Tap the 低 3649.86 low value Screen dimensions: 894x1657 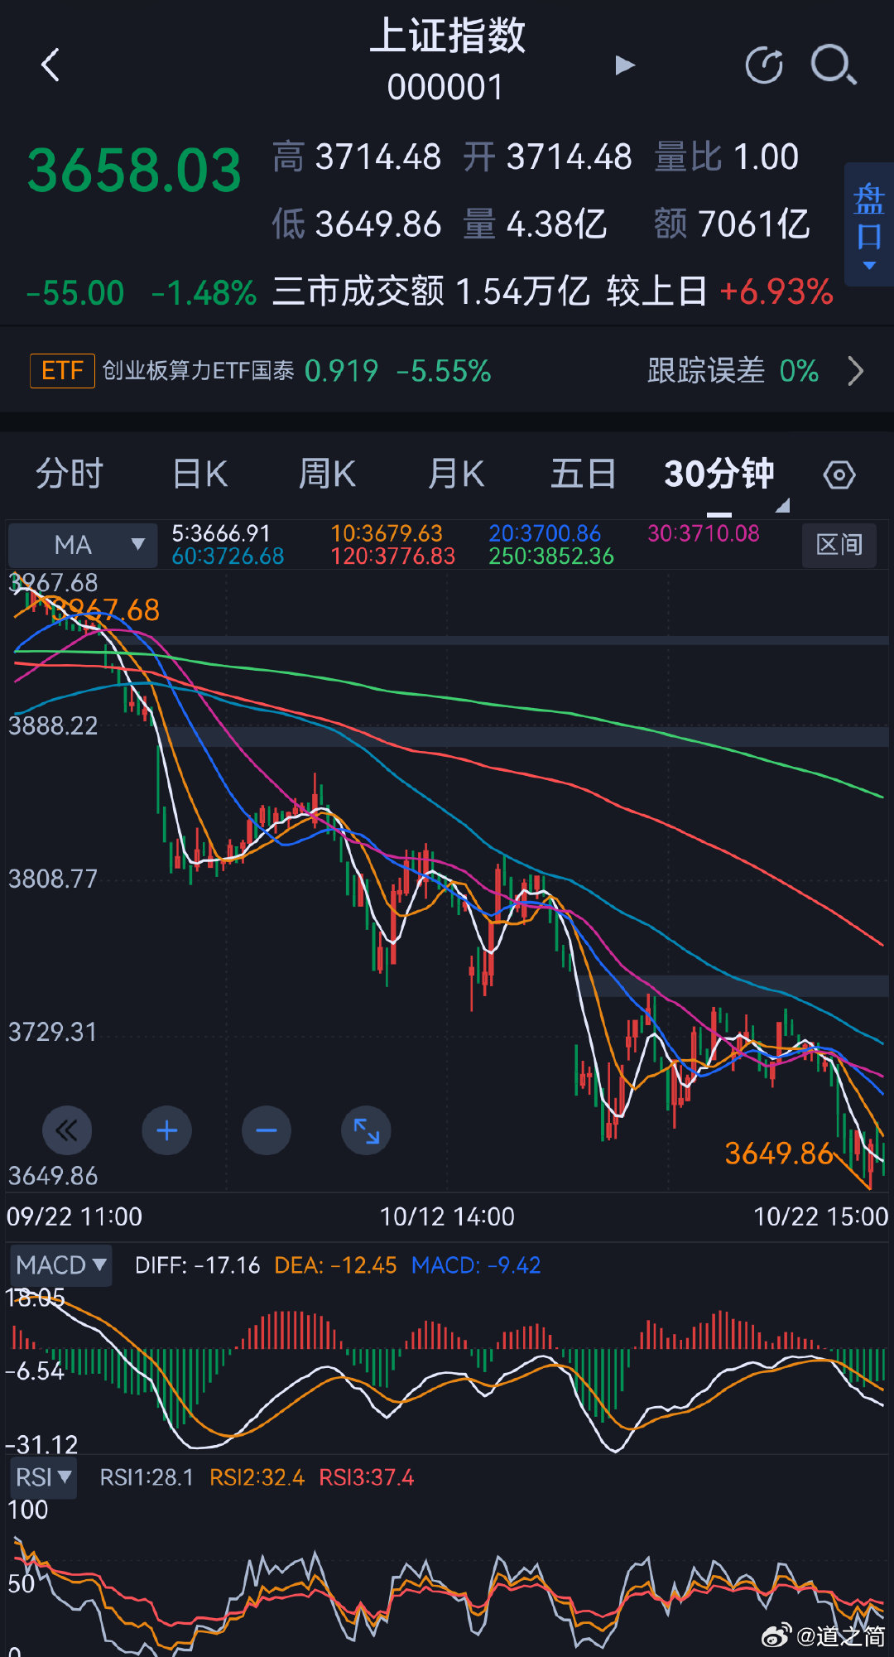(x=357, y=224)
